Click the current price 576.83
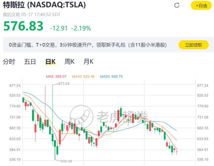 click(x=23, y=26)
